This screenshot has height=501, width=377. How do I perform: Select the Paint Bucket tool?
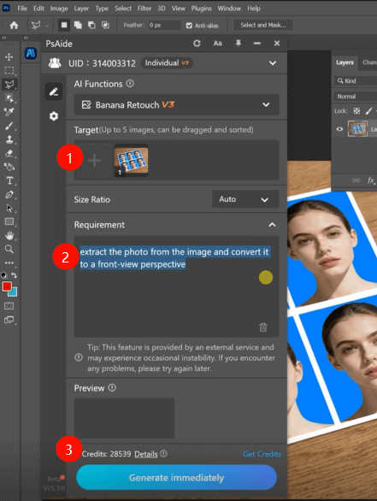[x=9, y=167]
